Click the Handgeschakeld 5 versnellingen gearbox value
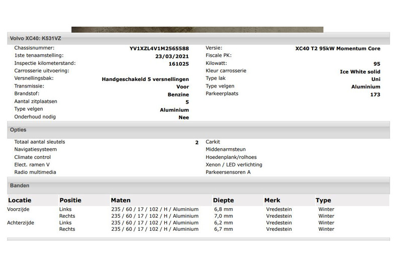This screenshot has width=402, height=268. (x=145, y=79)
